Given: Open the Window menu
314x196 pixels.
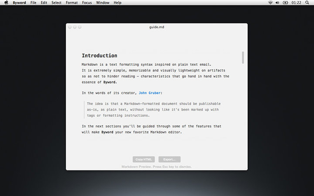Looking at the screenshot, I should pos(103,3).
